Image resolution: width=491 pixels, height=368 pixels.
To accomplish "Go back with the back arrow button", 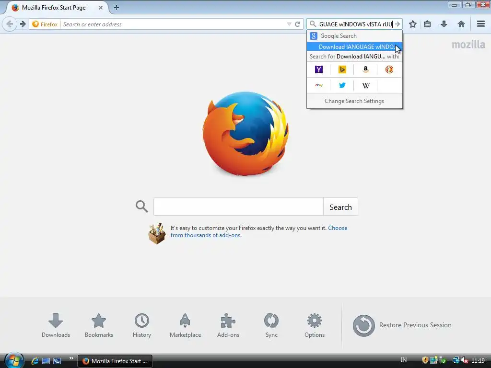I will click(10, 24).
